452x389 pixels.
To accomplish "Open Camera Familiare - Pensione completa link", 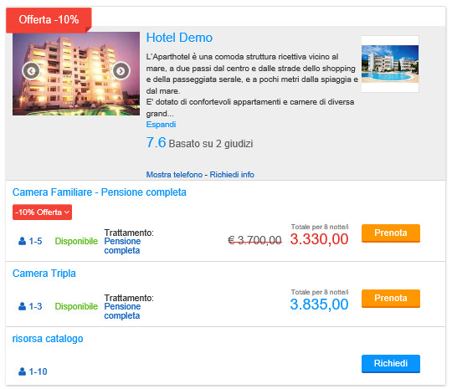I will (100, 192).
